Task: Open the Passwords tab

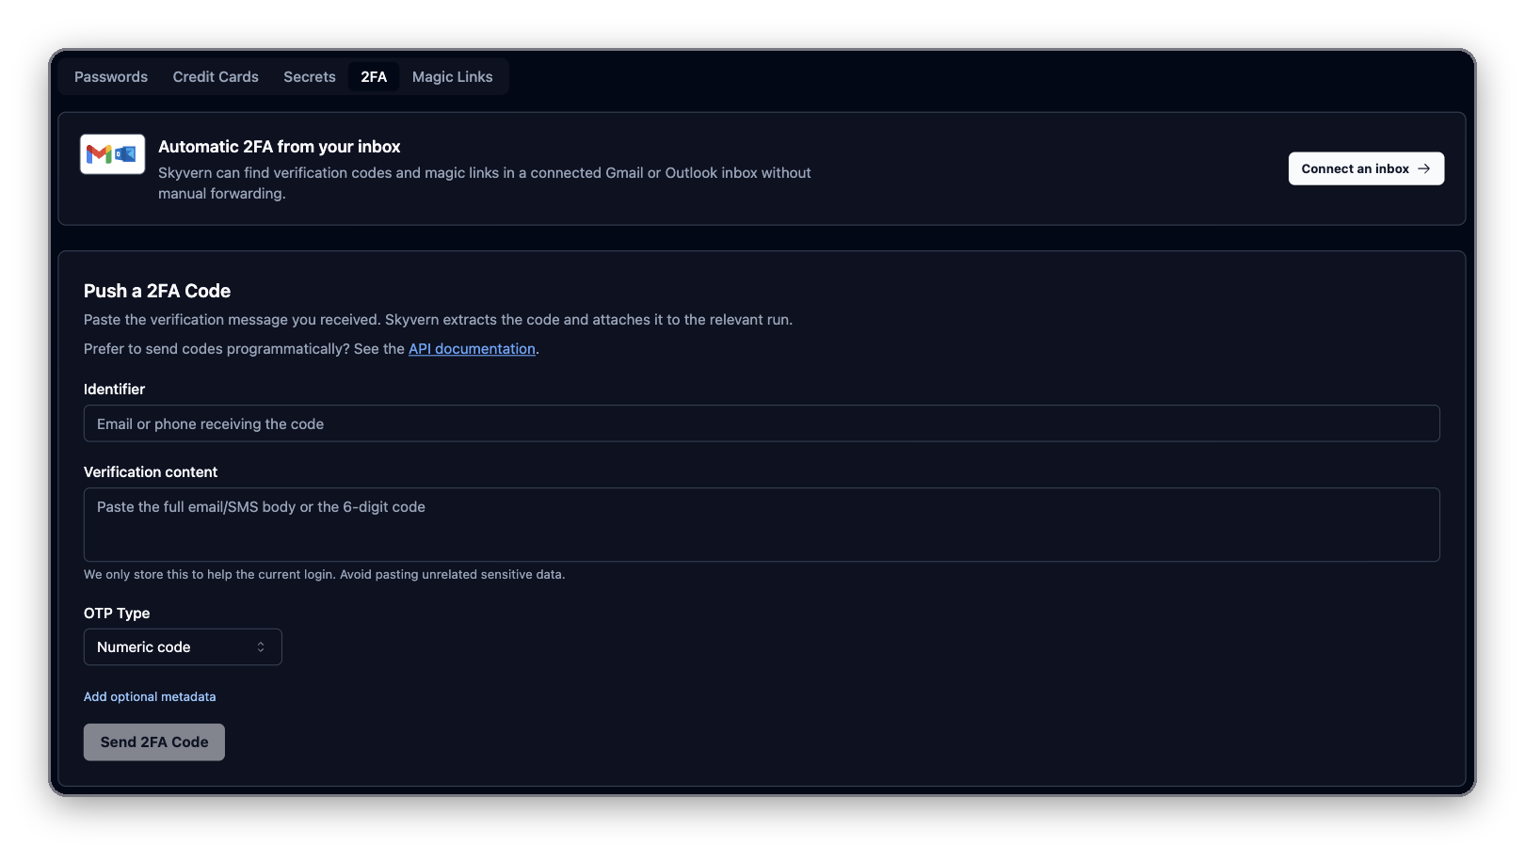Action: point(111,77)
